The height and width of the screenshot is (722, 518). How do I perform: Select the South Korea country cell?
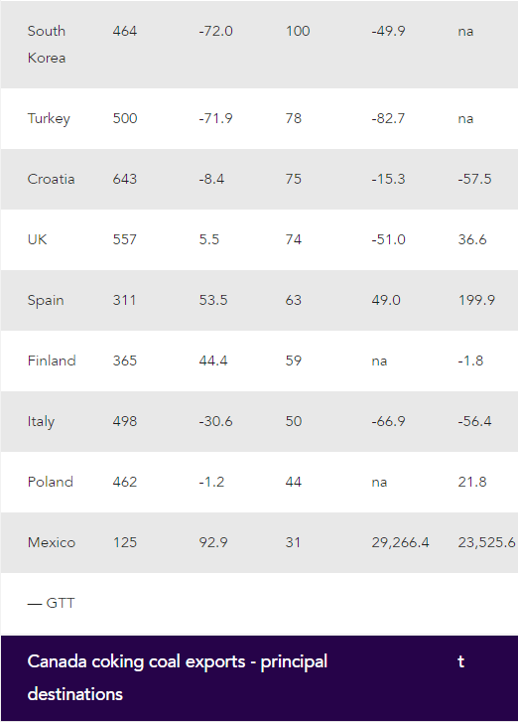point(47,45)
